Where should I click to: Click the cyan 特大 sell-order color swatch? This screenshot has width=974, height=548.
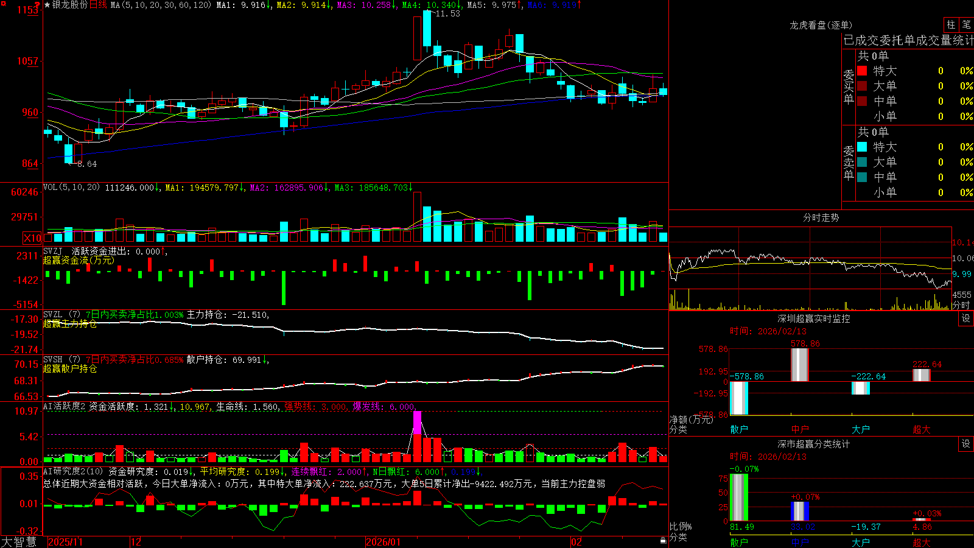point(862,147)
